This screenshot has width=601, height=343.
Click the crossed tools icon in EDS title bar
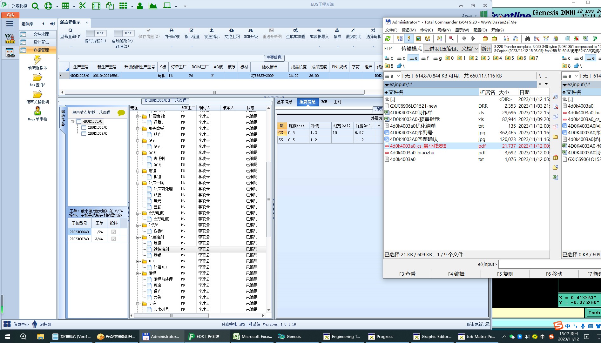coord(83,5)
